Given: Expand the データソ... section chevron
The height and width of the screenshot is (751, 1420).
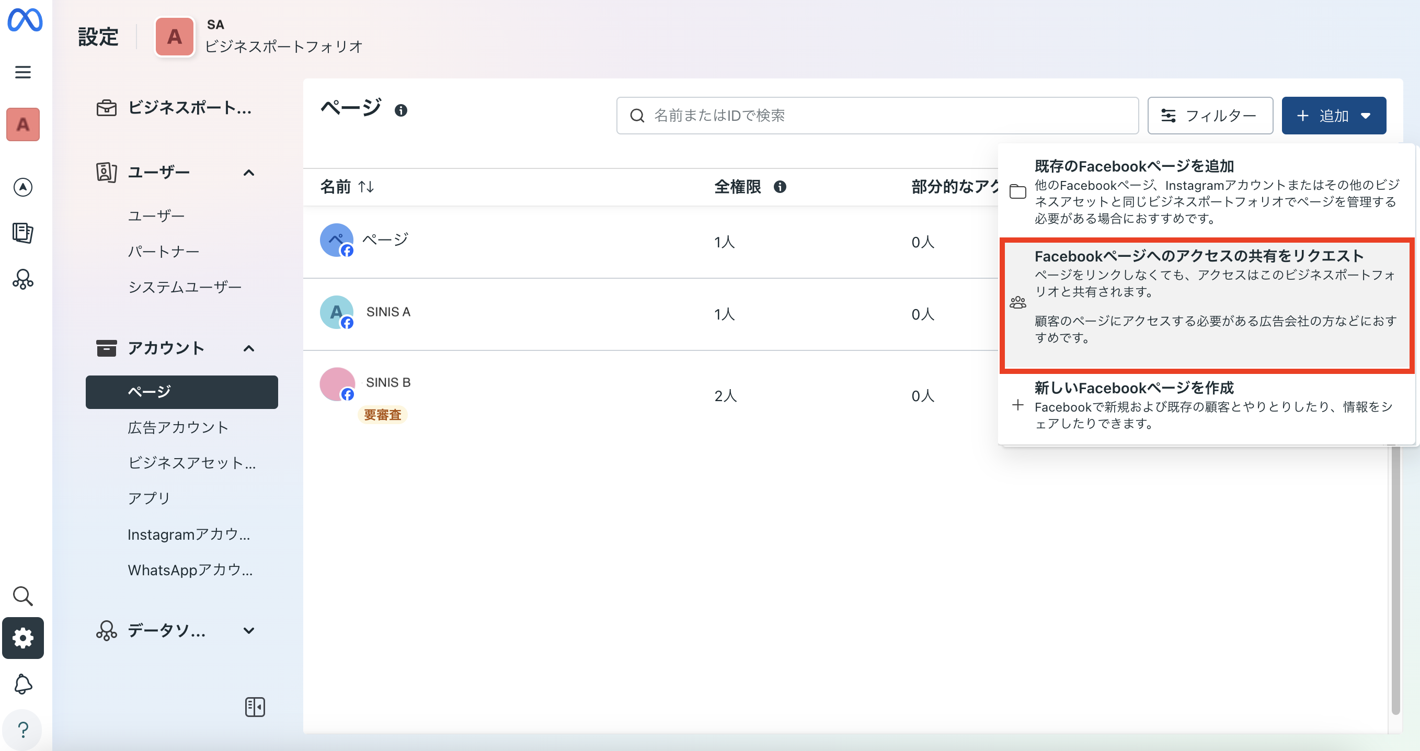Looking at the screenshot, I should (249, 630).
